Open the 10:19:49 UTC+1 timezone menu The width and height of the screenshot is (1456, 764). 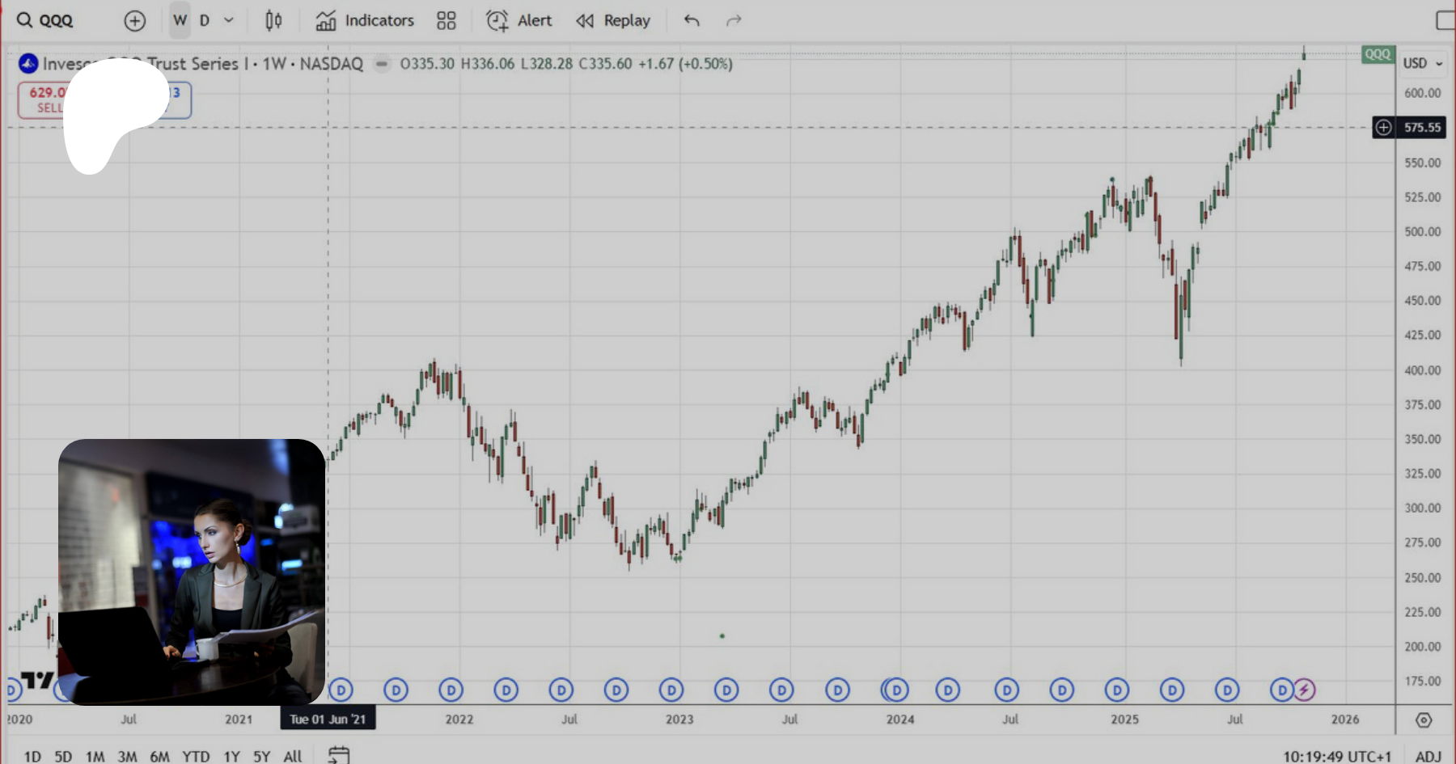click(x=1336, y=756)
